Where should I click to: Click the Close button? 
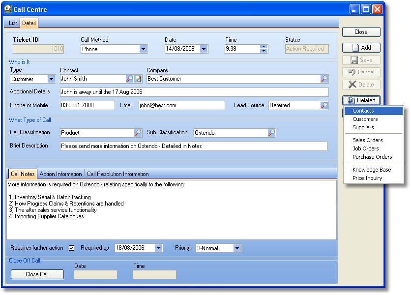[x=361, y=32]
